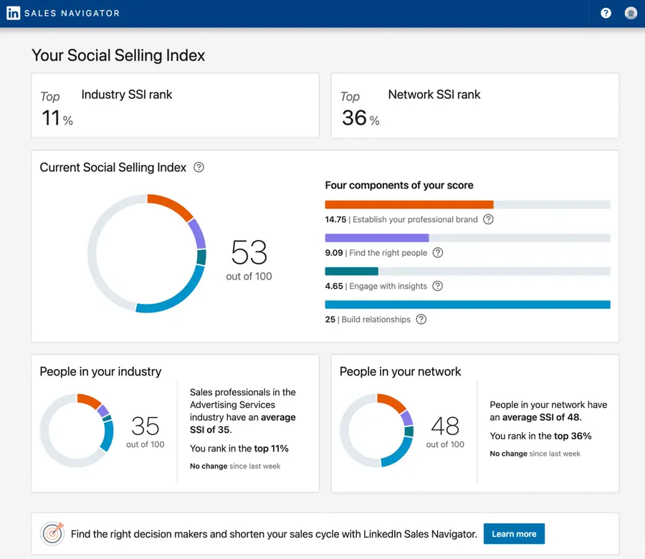Image resolution: width=645 pixels, height=559 pixels.
Task: Open the help question mark in the header
Action: click(x=606, y=13)
